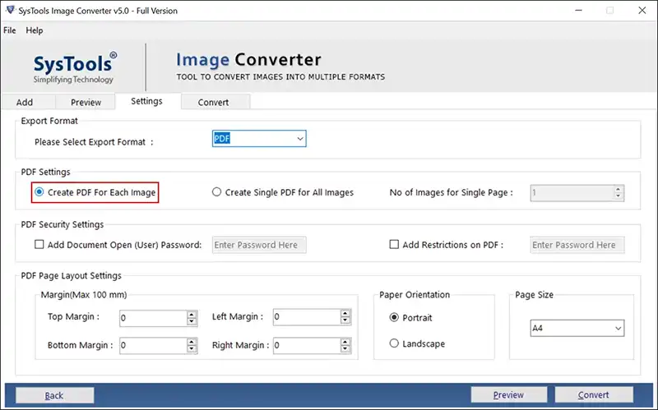Select Landscape paper orientation
Viewport: 658px width, 410px height.
point(417,343)
